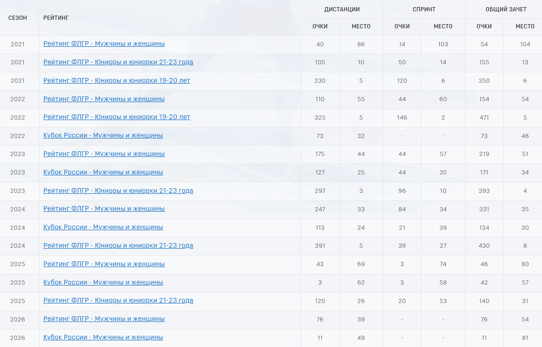Click the СЕЗОН column header
The image size is (542, 347).
[x=17, y=18]
